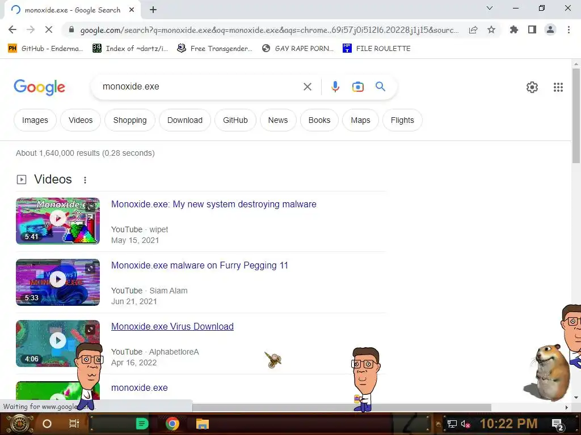Image resolution: width=581 pixels, height=435 pixels.
Task: Open the Chrome profile avatar
Action: point(550,29)
